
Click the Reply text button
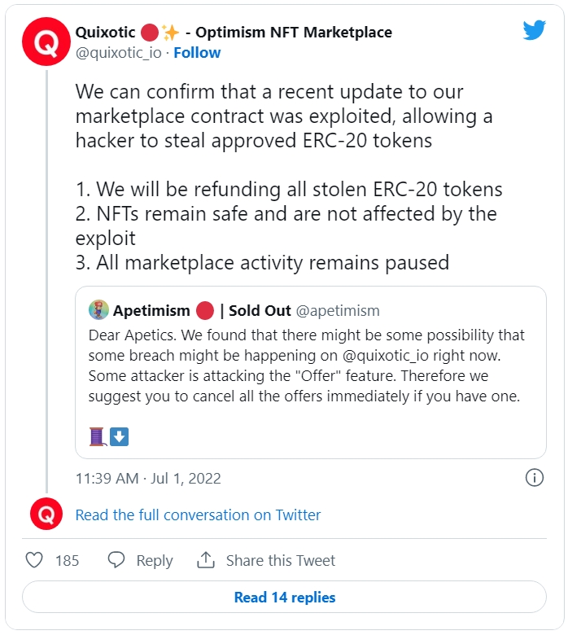(155, 561)
